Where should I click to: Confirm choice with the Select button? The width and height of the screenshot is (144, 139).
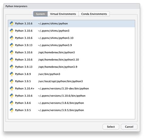[111, 127]
